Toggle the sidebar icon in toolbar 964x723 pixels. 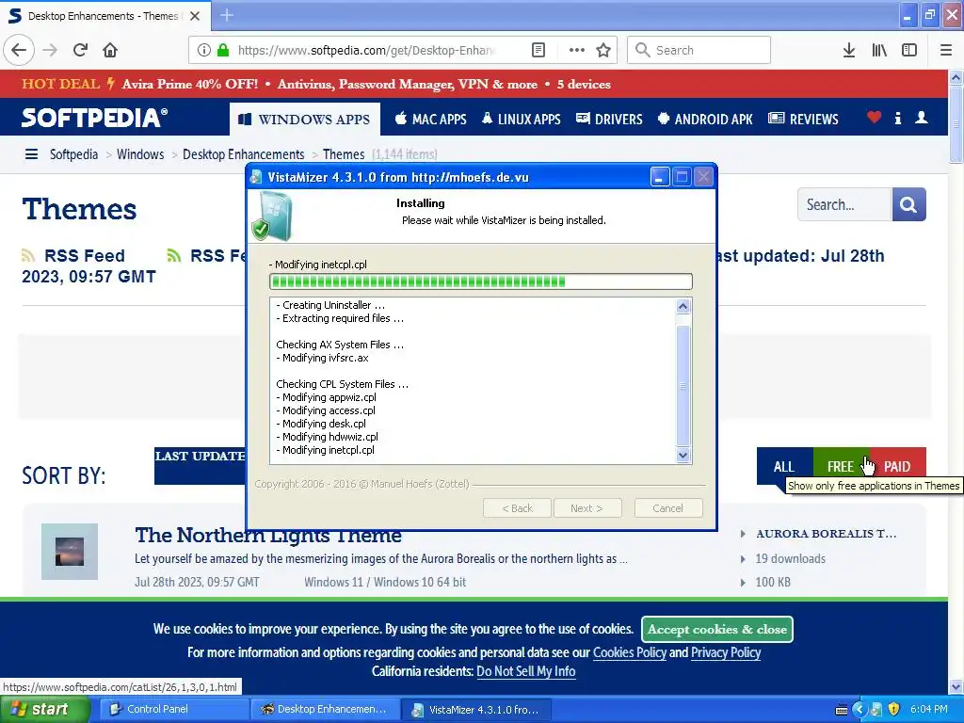coord(909,50)
